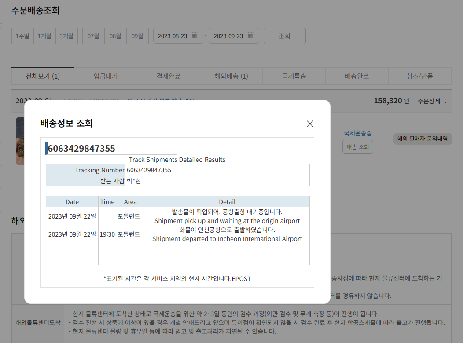Switch to the 입금대기 tab
The height and width of the screenshot is (343, 463).
106,76
